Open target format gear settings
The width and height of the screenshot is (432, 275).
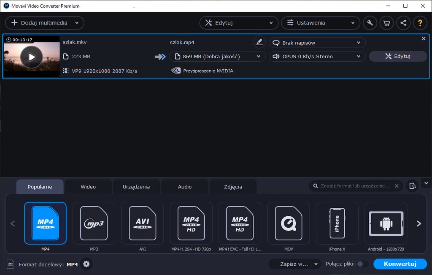click(x=86, y=264)
